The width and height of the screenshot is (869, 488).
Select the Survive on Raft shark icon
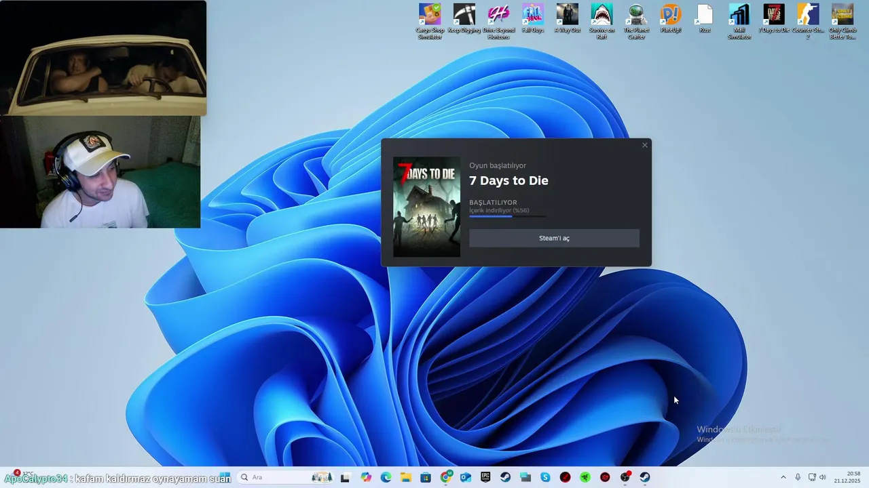coord(602,21)
